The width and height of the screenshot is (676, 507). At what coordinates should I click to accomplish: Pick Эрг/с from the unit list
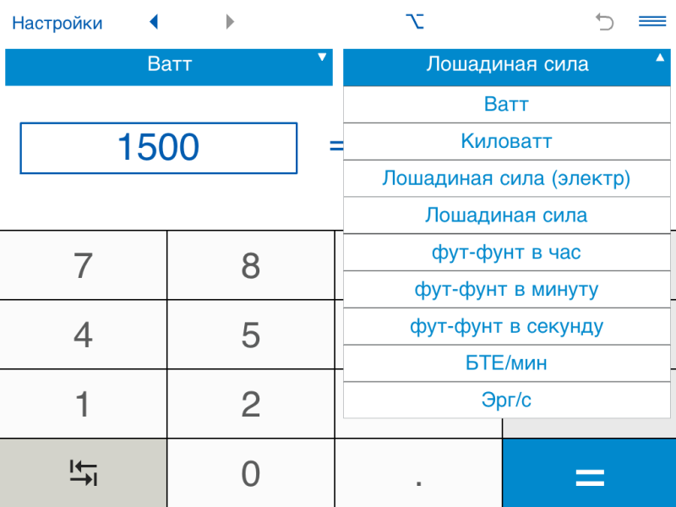506,400
